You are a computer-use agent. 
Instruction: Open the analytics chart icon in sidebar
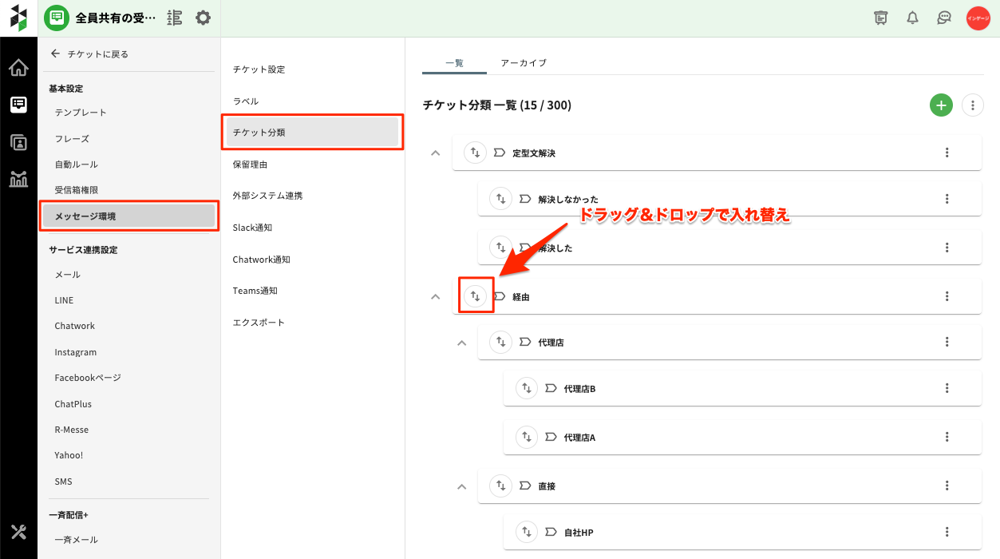click(x=18, y=179)
